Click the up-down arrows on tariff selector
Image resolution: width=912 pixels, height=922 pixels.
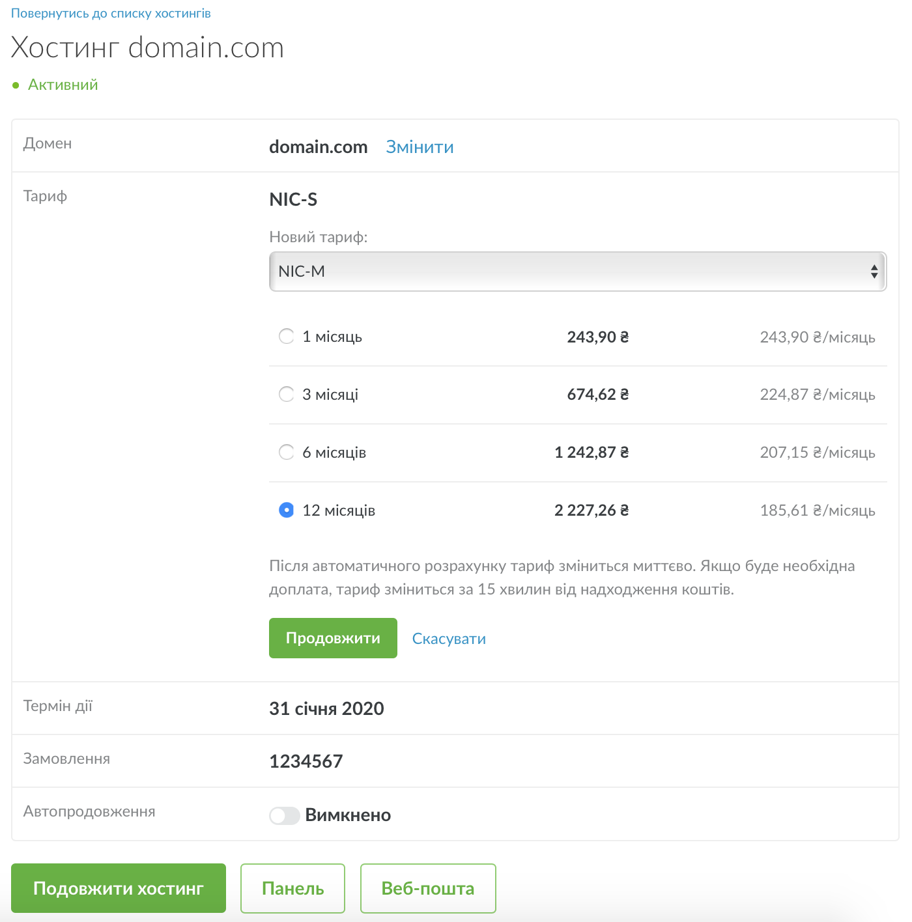coord(874,272)
